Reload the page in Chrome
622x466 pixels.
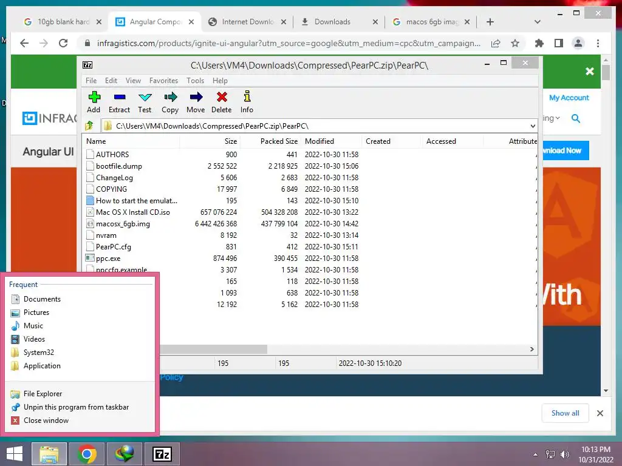[63, 43]
